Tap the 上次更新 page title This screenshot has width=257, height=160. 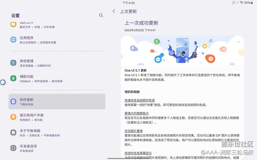pos(128,11)
